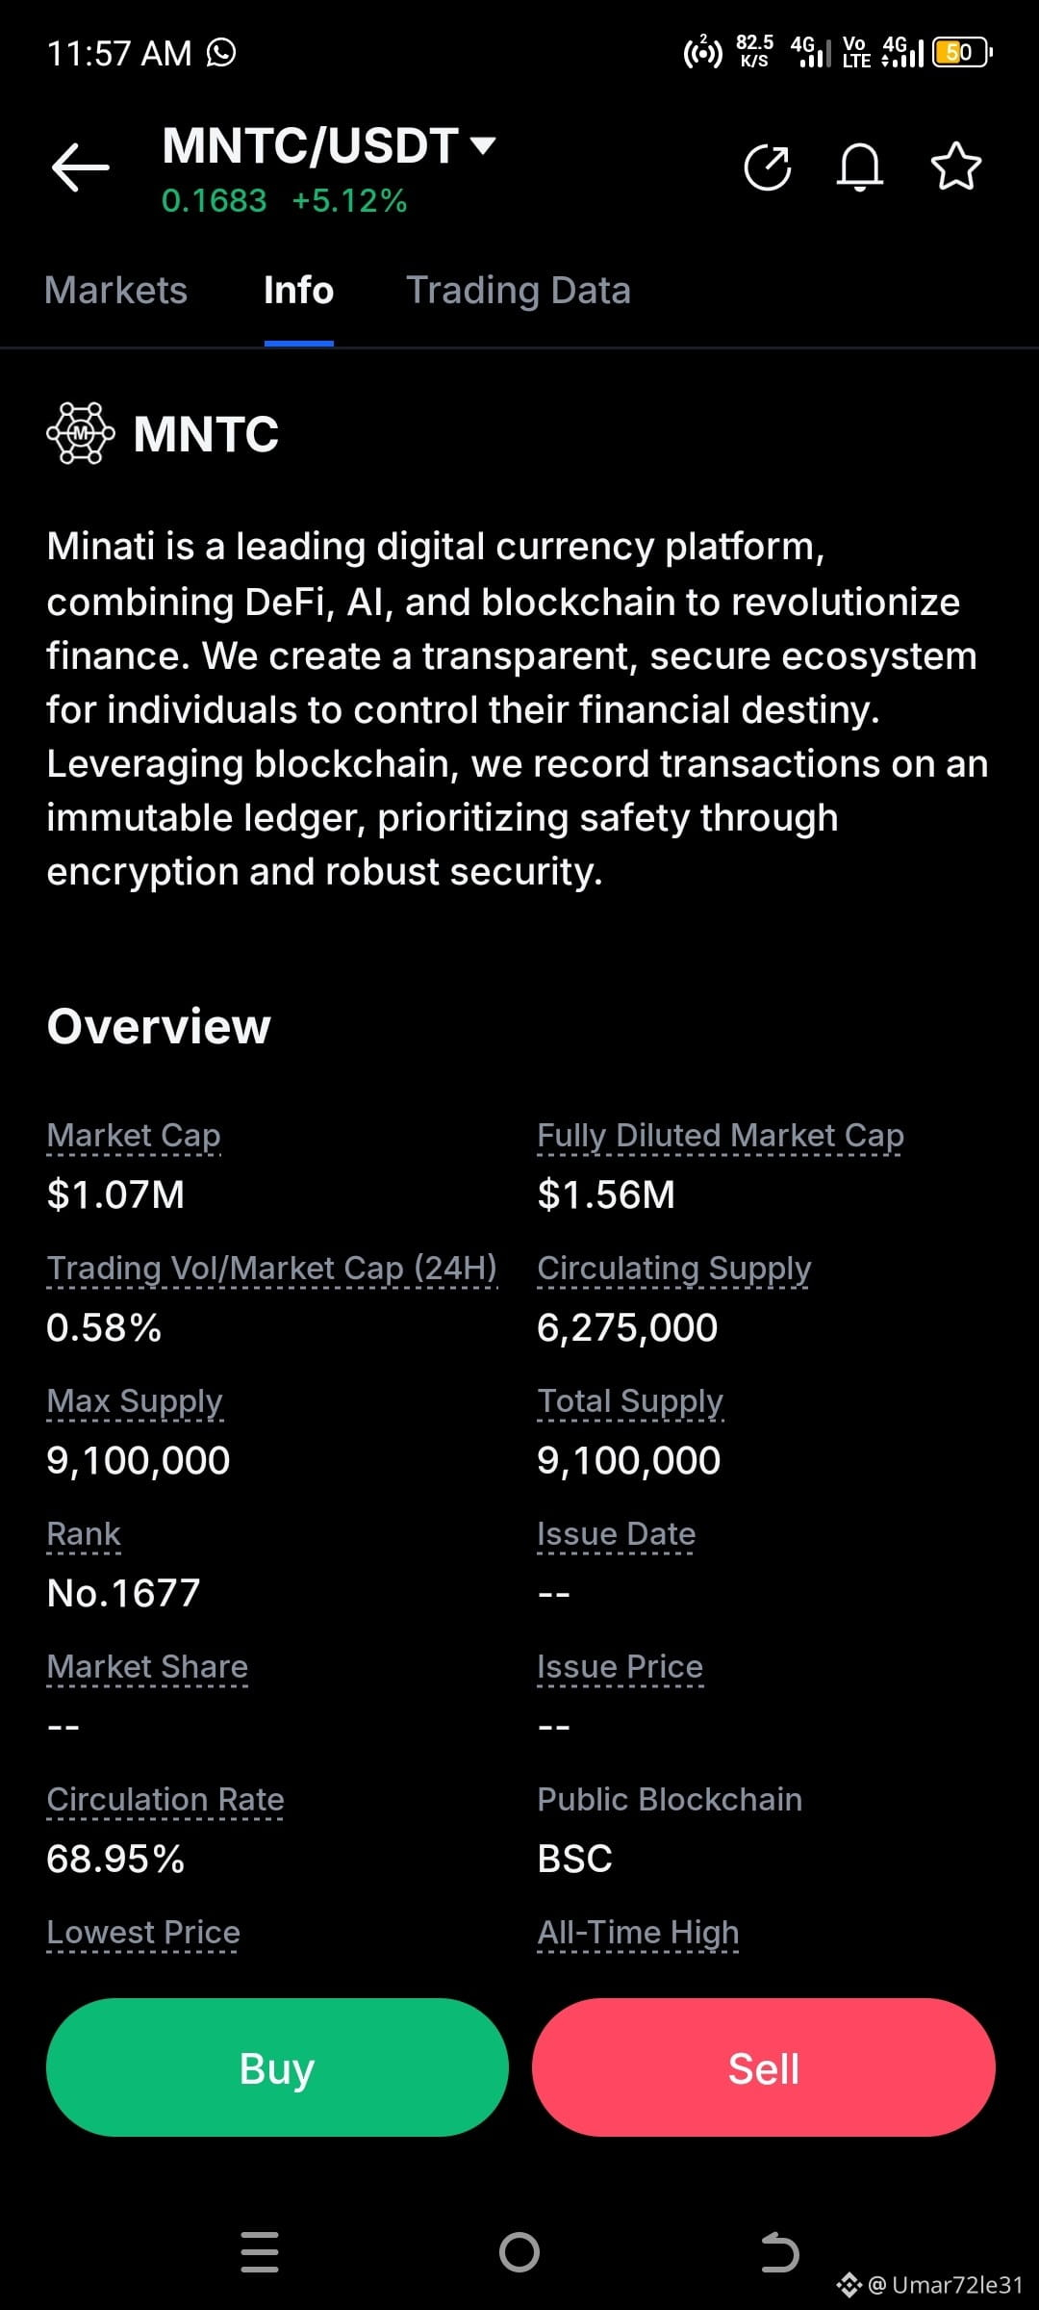Tap the MNTC token logo icon
1039x2310 pixels.
(81, 434)
